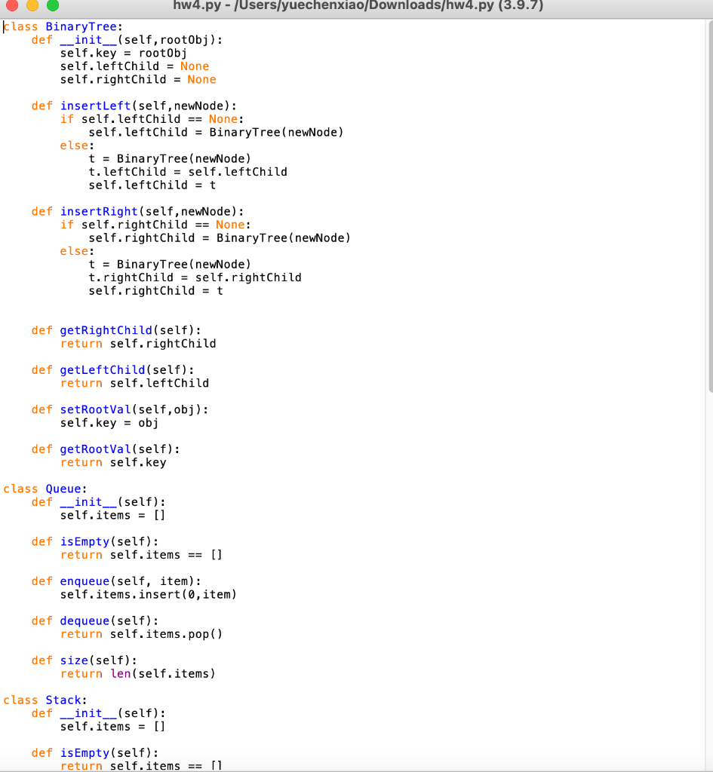
Task: Place cursor on the insertLeft method name
Action: pos(95,106)
